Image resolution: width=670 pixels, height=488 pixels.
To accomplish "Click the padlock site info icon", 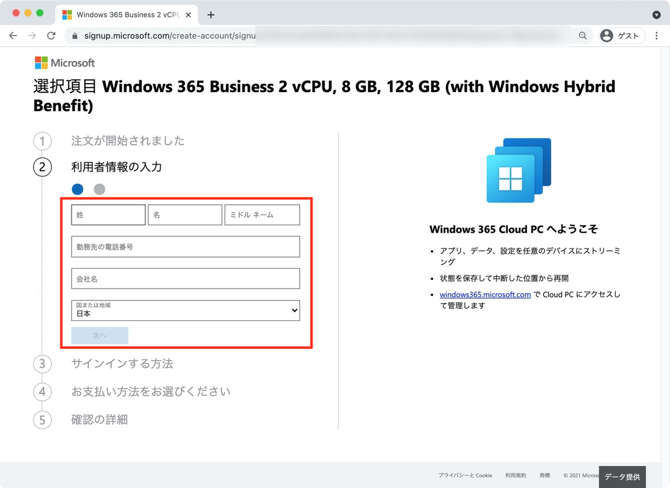I will coord(74,36).
